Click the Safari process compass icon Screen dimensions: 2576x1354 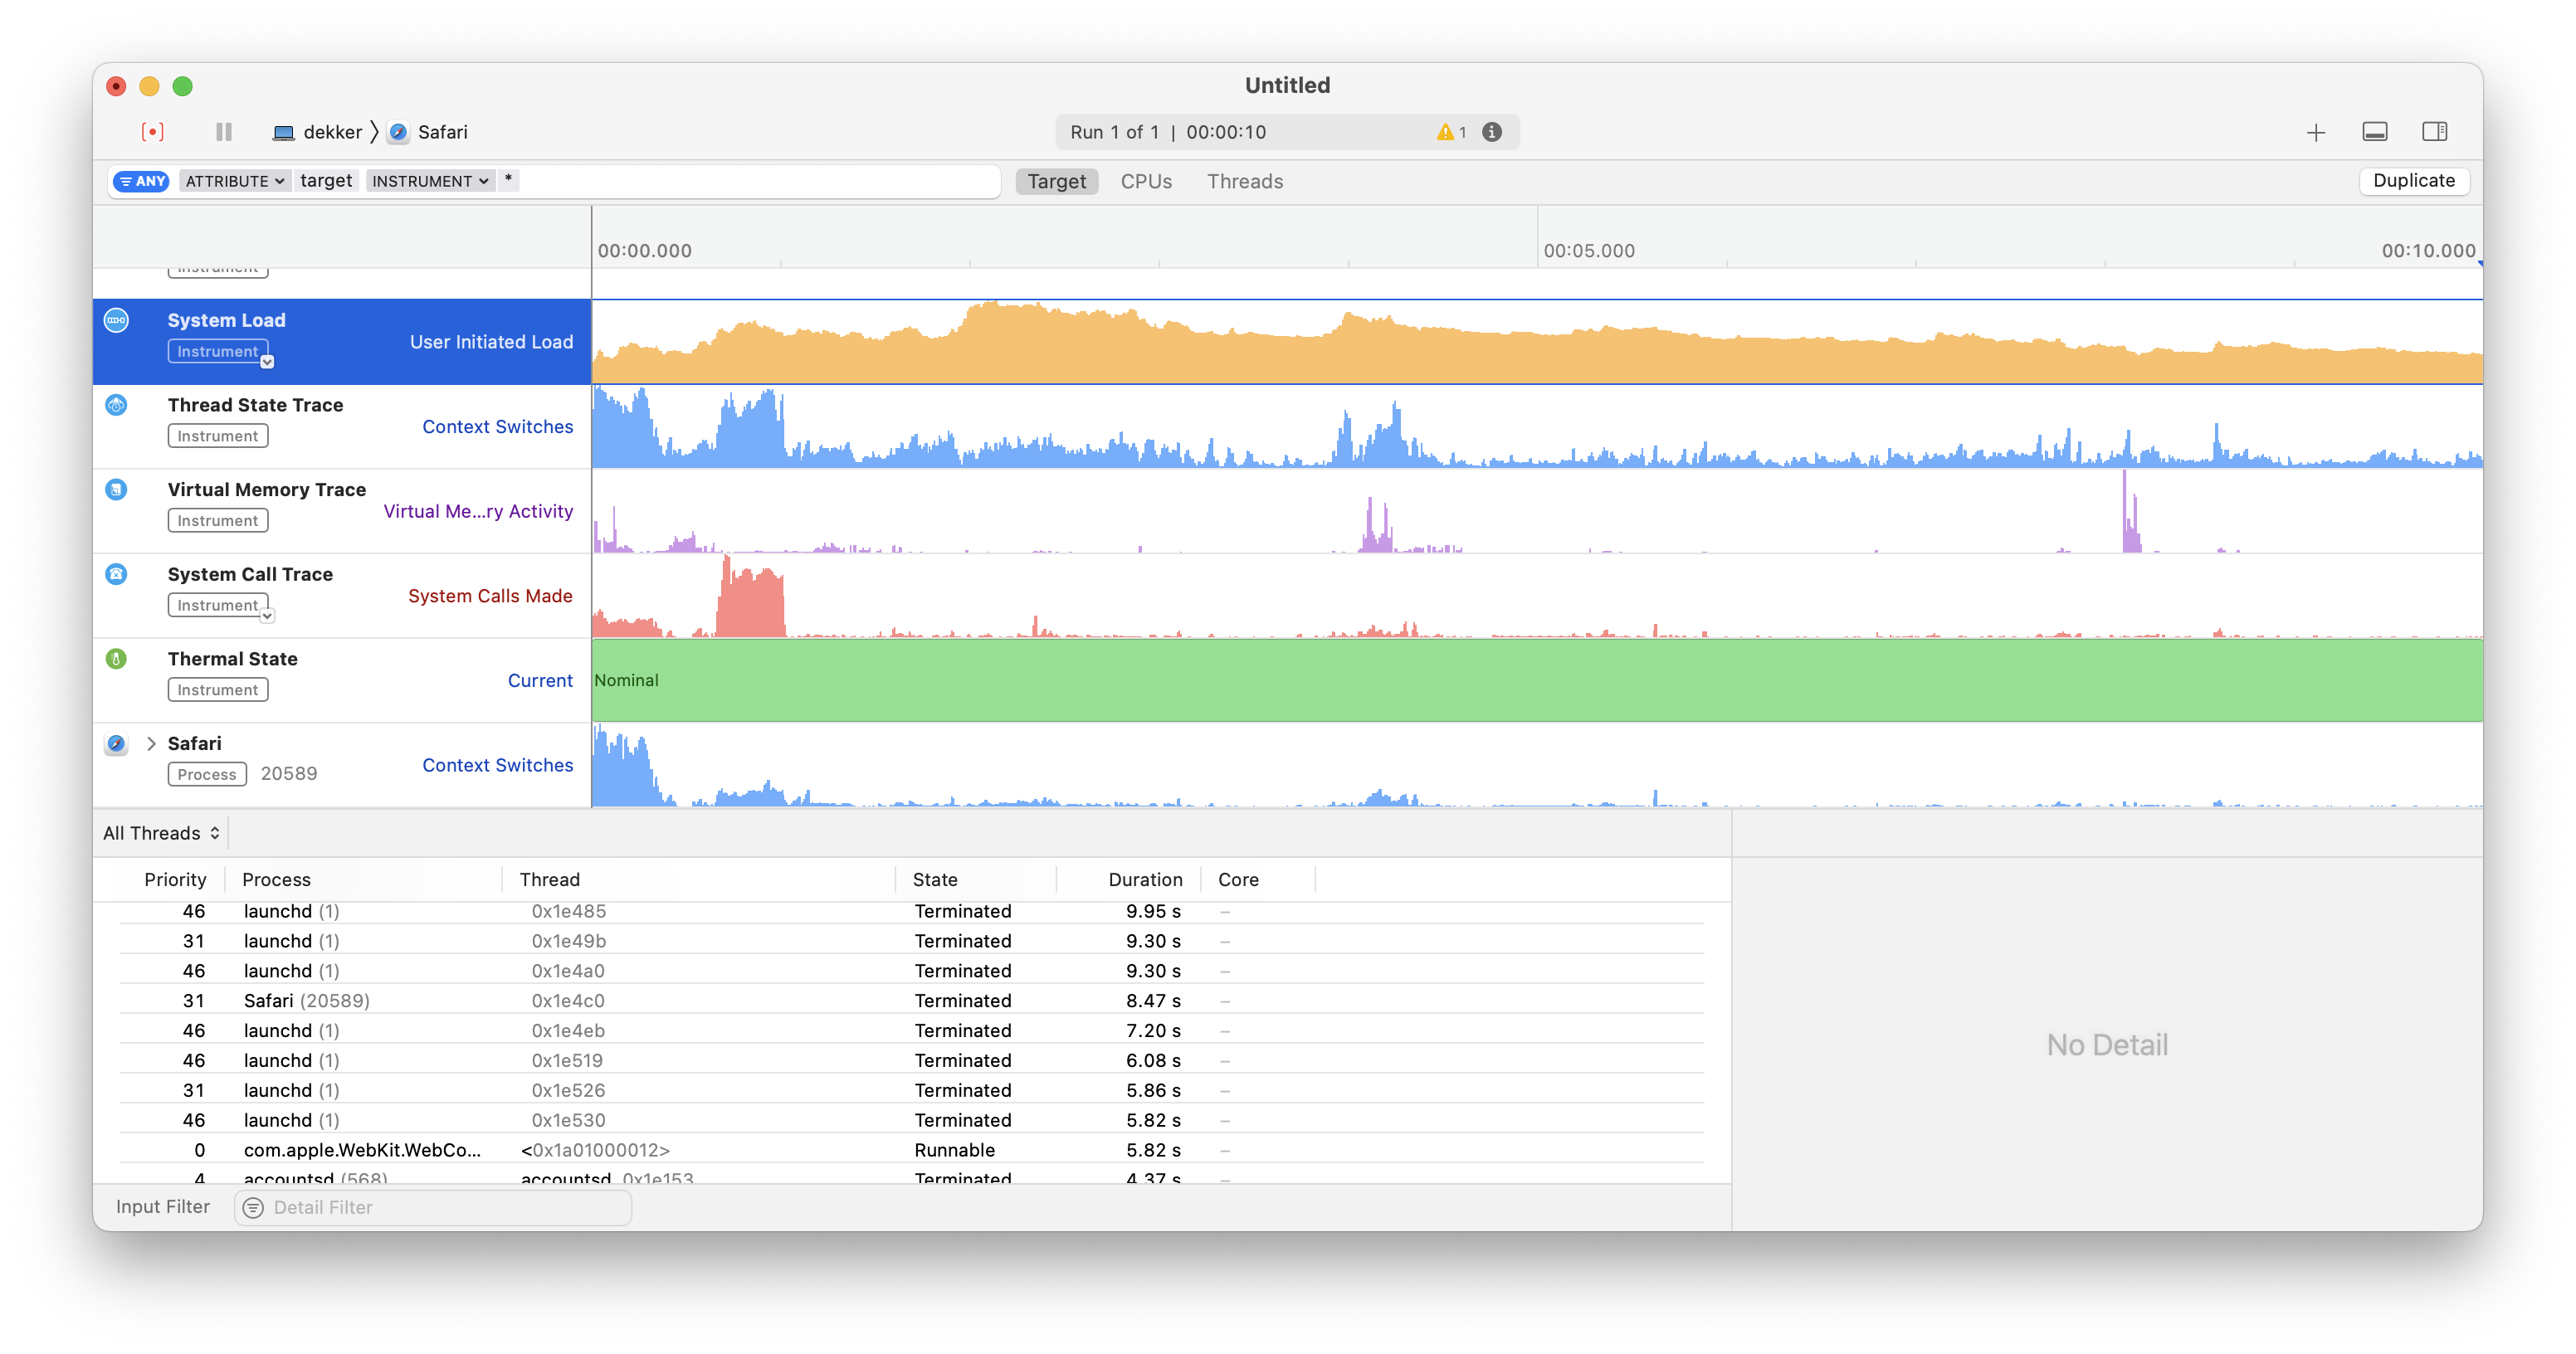(x=117, y=743)
